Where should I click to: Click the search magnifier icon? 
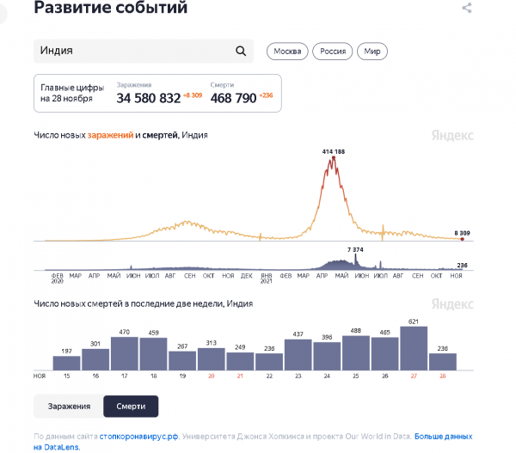click(x=241, y=51)
